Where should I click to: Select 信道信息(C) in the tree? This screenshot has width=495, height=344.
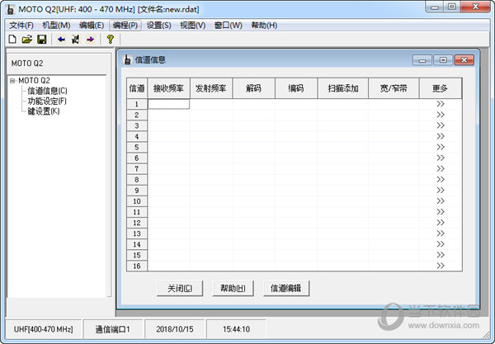pyautogui.click(x=47, y=91)
